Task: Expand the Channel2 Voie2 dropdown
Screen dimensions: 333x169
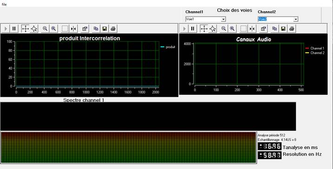Action: (296, 19)
